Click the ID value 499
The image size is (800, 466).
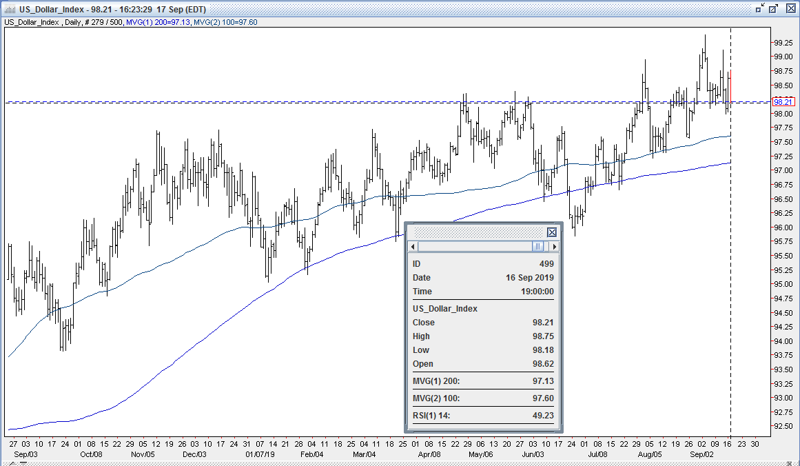[546, 264]
